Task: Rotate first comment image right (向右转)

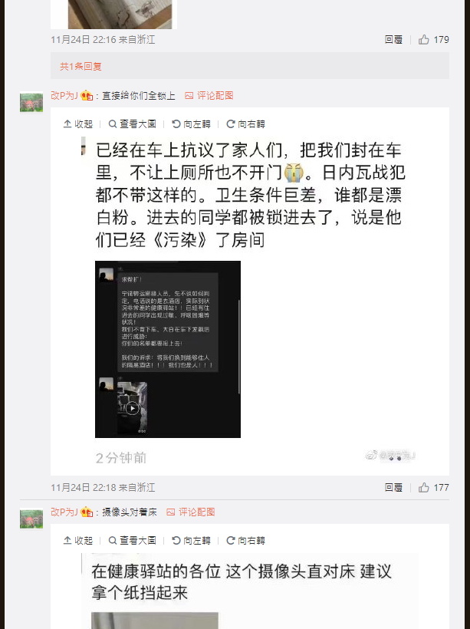Action: click(x=246, y=124)
